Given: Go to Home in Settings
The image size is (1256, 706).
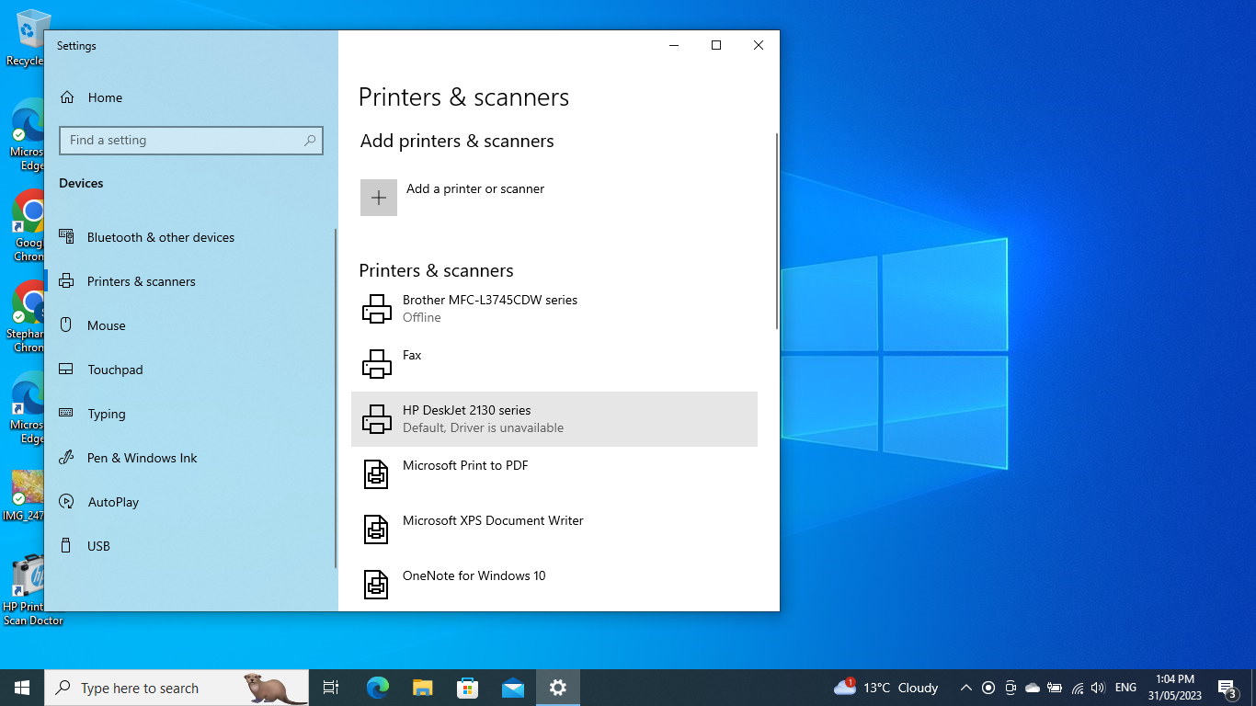Looking at the screenshot, I should (x=104, y=97).
